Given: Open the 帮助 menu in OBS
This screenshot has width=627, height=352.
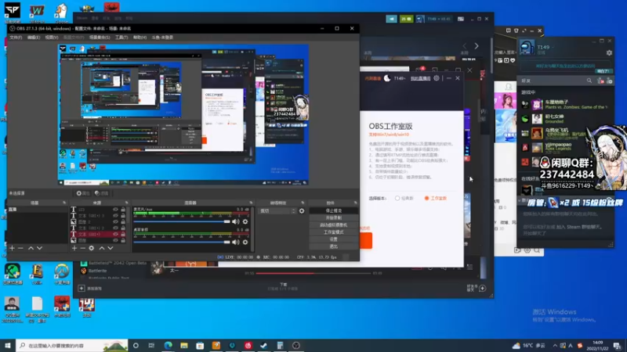Looking at the screenshot, I should (x=140, y=37).
